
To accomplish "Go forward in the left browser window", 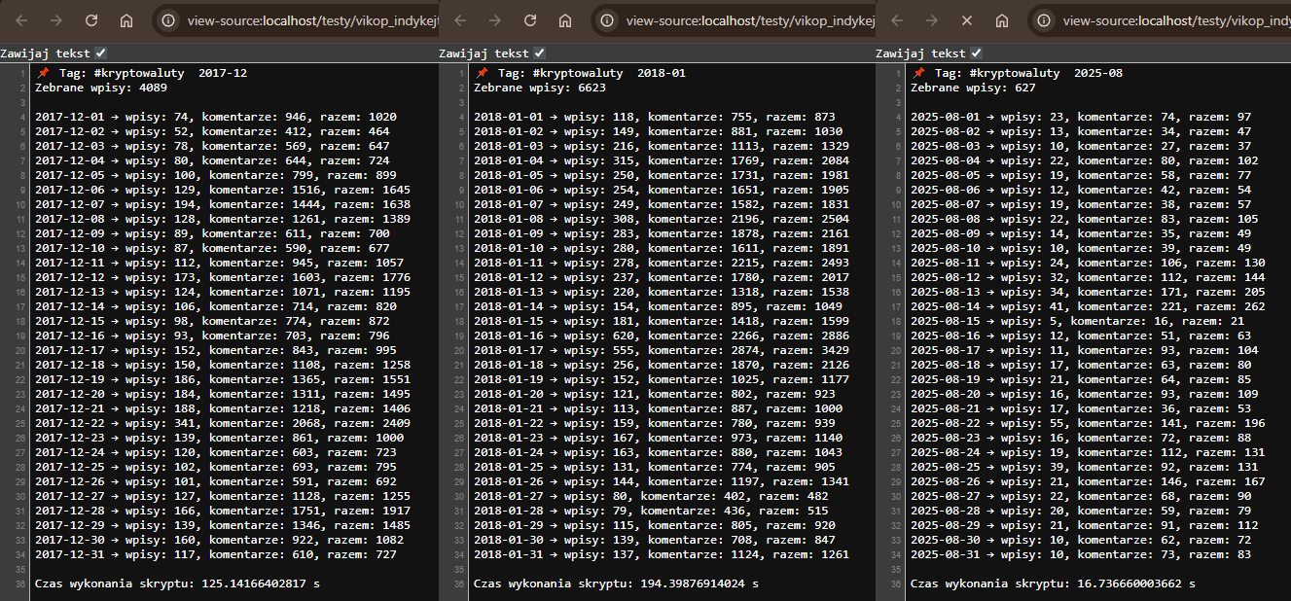I will pos(56,20).
